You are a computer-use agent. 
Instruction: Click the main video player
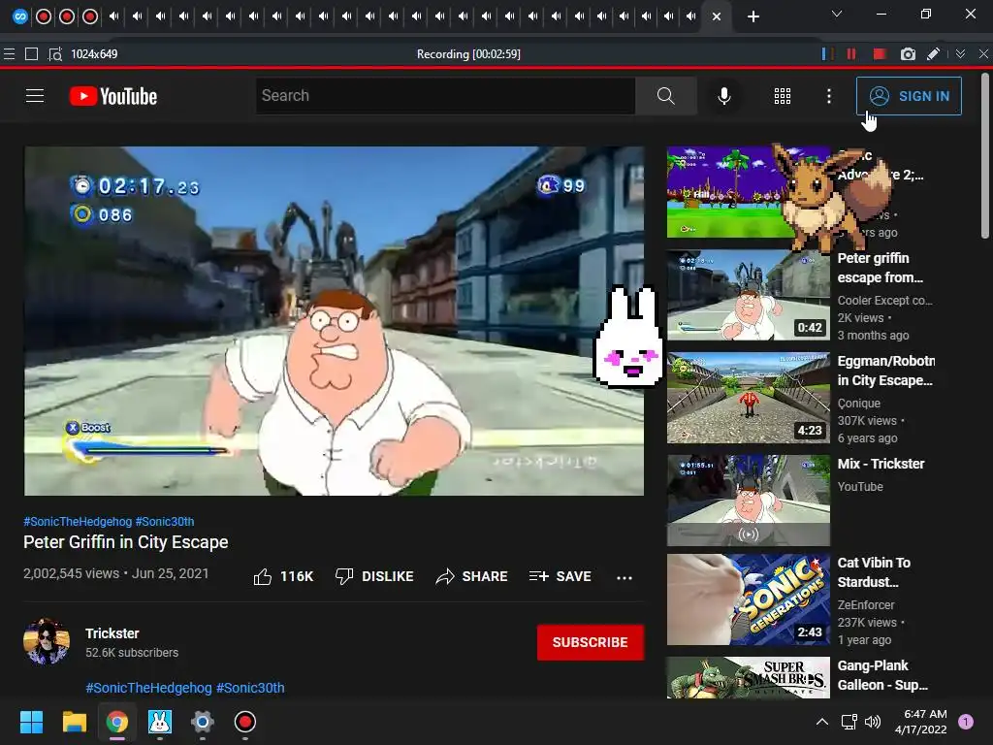click(334, 321)
